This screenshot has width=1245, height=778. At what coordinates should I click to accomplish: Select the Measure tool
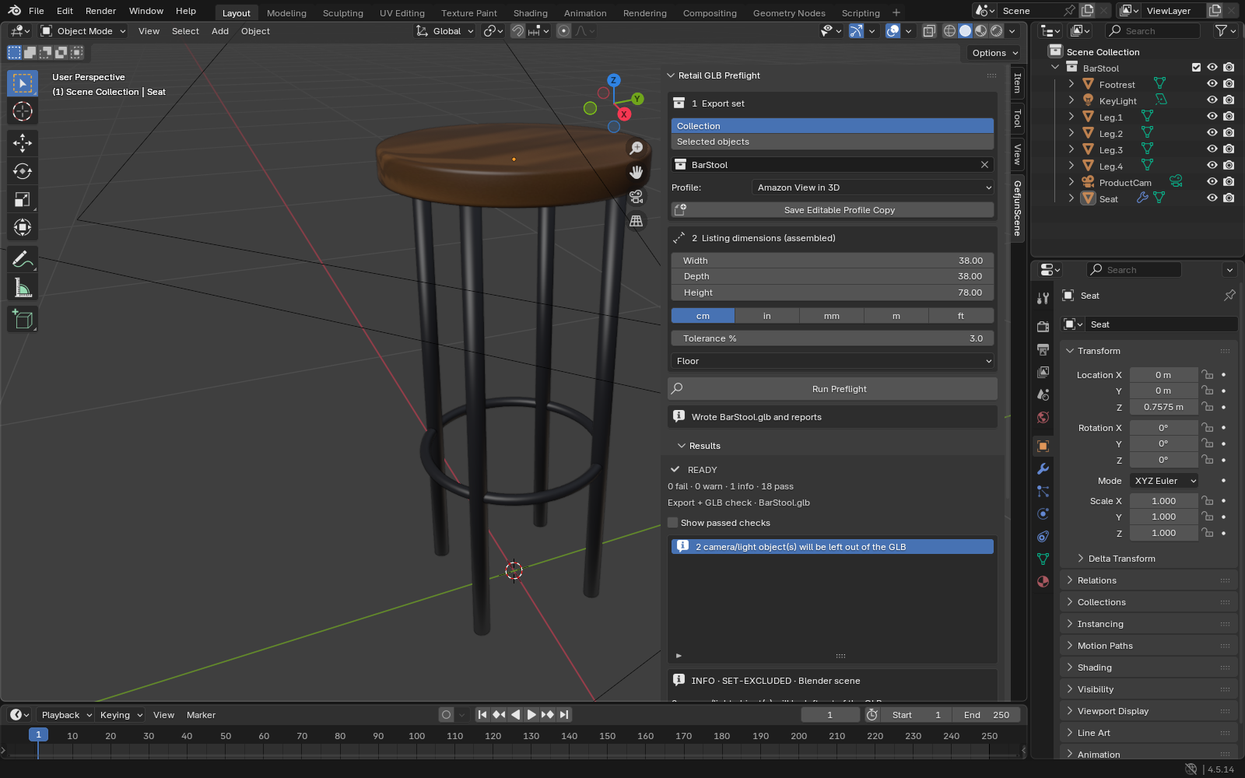click(23, 287)
